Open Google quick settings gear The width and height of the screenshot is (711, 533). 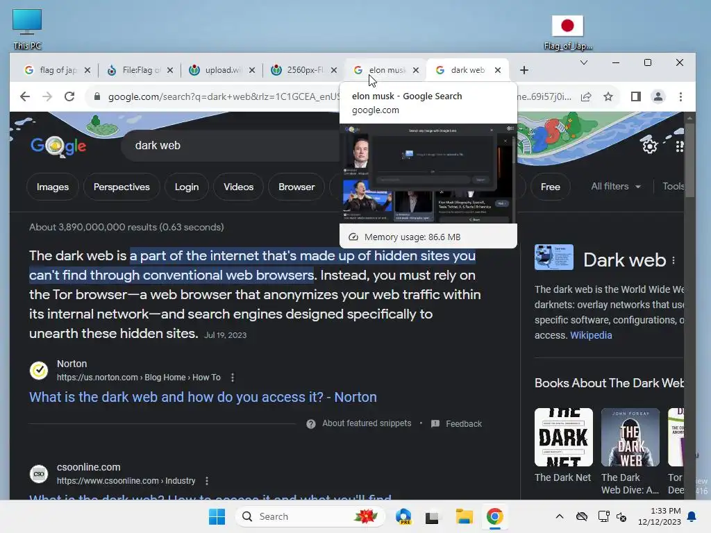point(649,146)
